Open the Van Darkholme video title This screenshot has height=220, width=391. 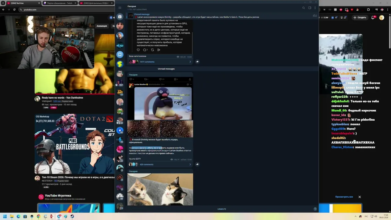point(62,98)
